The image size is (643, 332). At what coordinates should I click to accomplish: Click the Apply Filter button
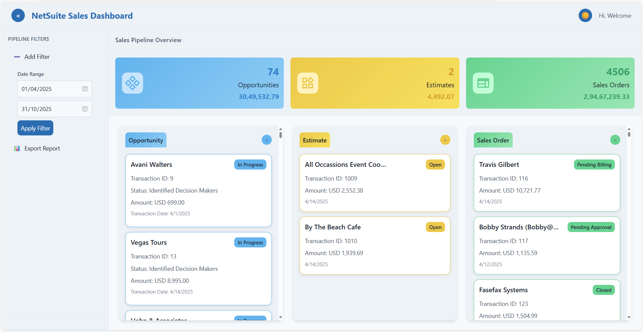(35, 128)
